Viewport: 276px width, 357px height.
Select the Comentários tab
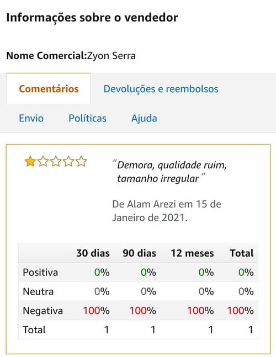tap(49, 89)
